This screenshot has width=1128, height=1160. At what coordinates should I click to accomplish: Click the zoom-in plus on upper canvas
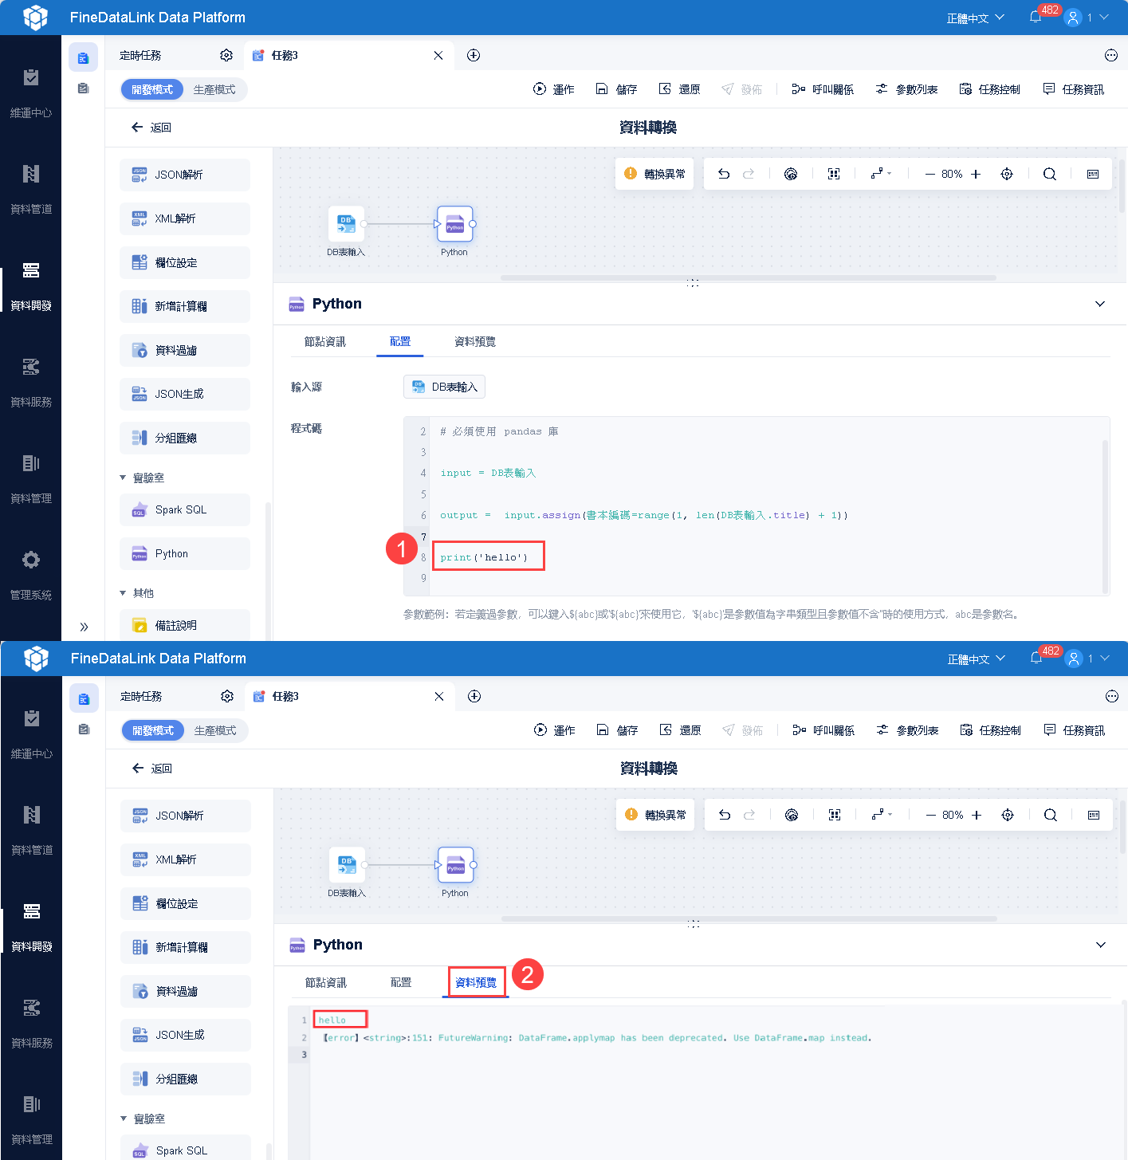coord(976,174)
